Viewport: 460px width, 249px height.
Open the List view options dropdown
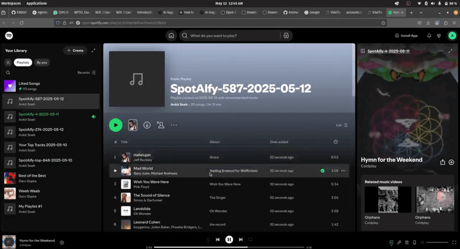[x=342, y=125]
